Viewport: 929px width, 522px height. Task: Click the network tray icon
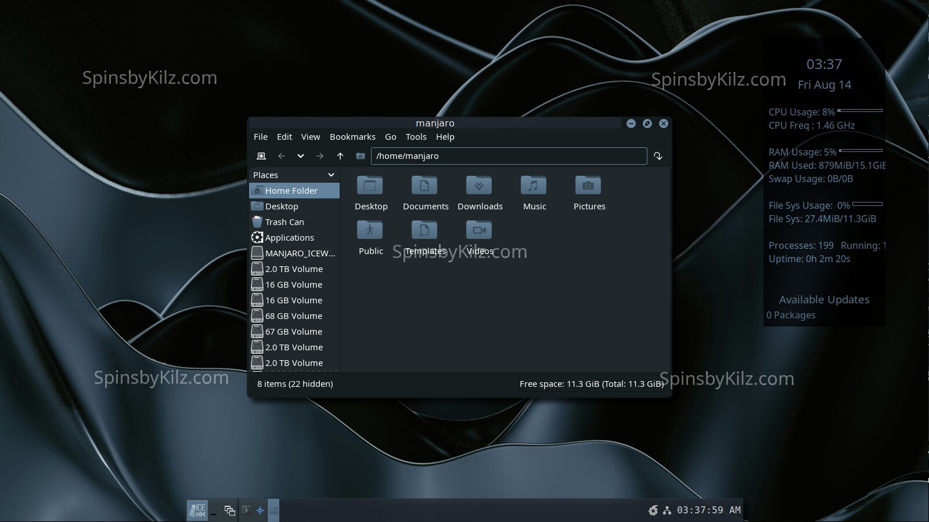pyautogui.click(x=667, y=510)
